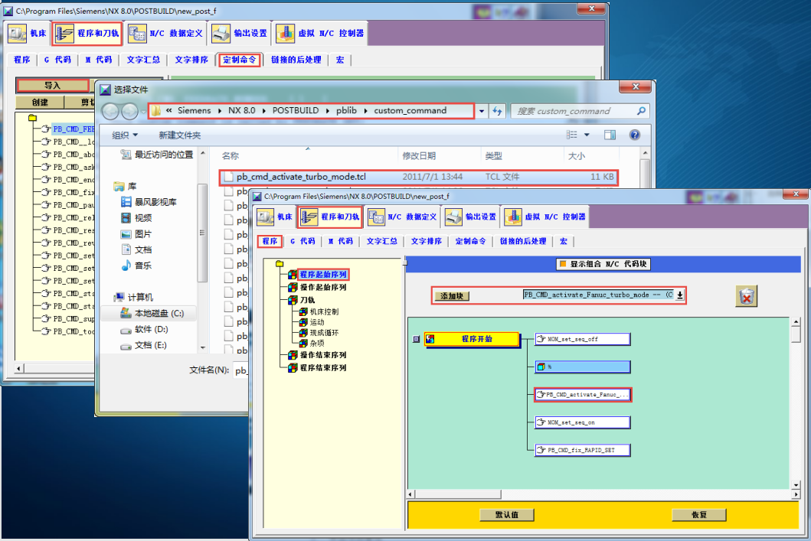Open address bar history dropdown arrow

click(x=482, y=111)
